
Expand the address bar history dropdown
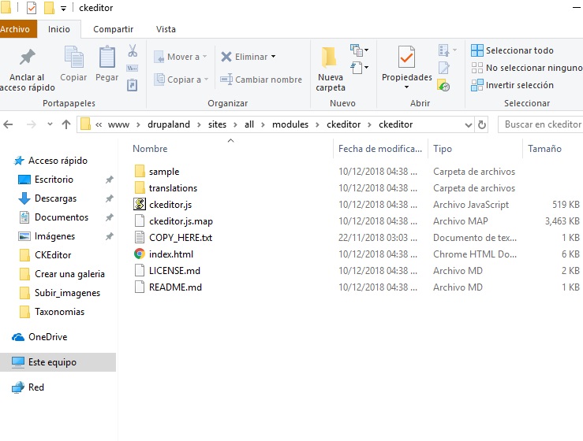point(469,125)
